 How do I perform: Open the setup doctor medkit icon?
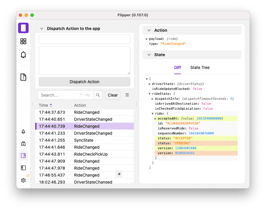click(x=23, y=144)
